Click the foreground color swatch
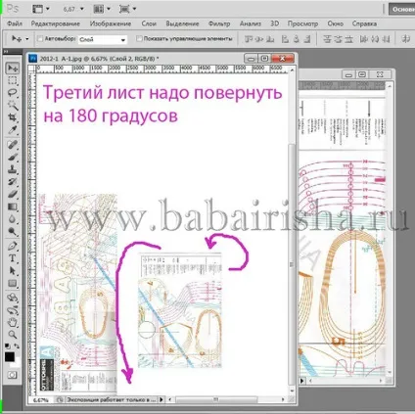 click(10, 357)
